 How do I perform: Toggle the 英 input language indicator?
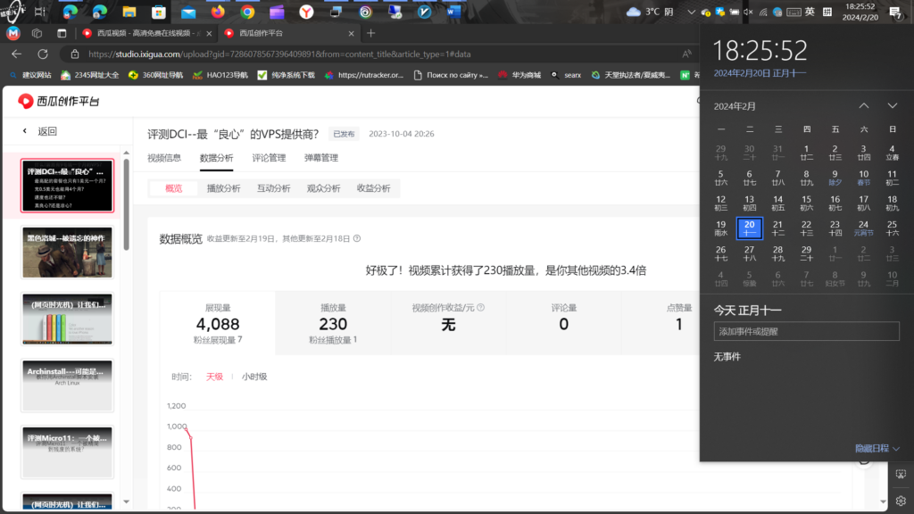810,12
